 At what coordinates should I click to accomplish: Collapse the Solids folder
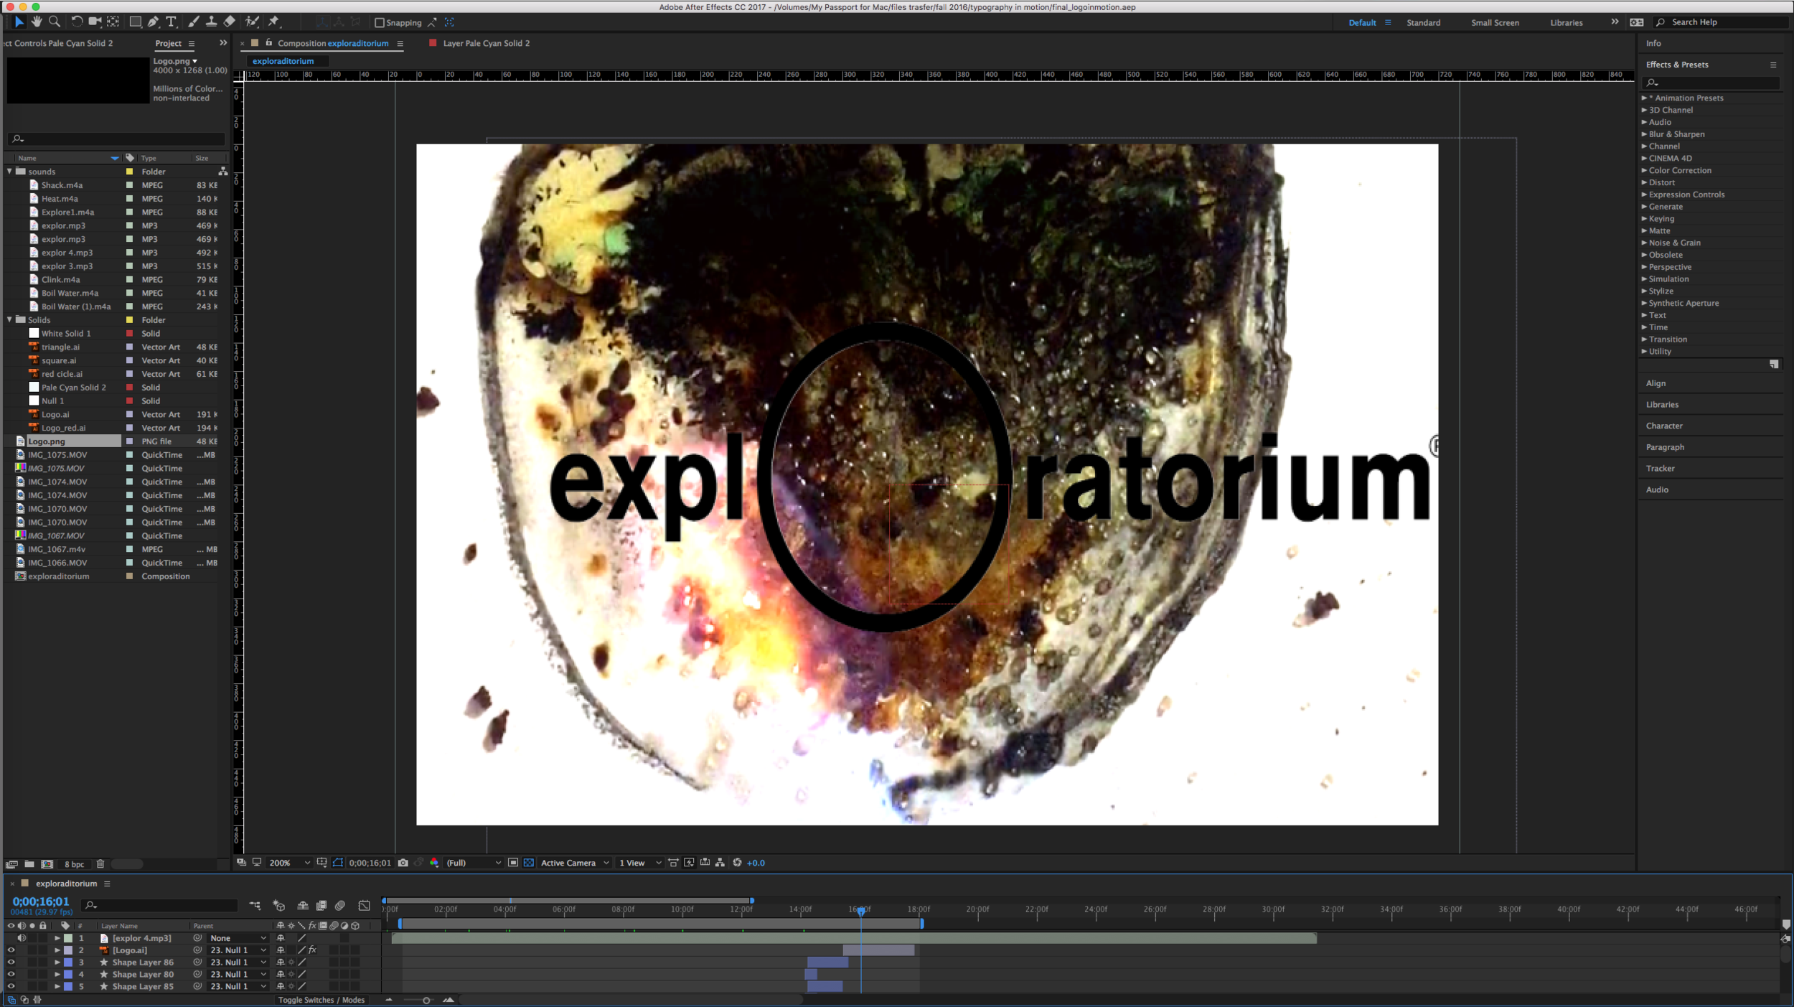pos(9,320)
